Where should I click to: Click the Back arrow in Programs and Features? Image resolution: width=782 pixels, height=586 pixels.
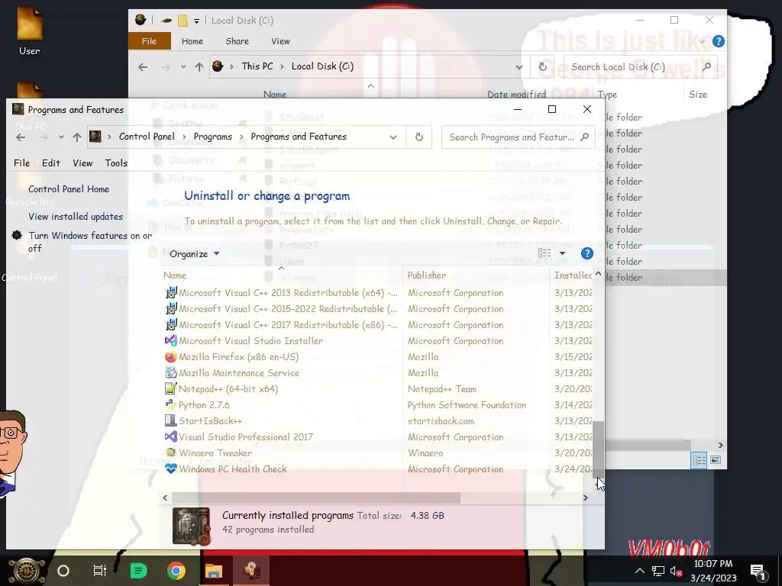[x=21, y=137]
